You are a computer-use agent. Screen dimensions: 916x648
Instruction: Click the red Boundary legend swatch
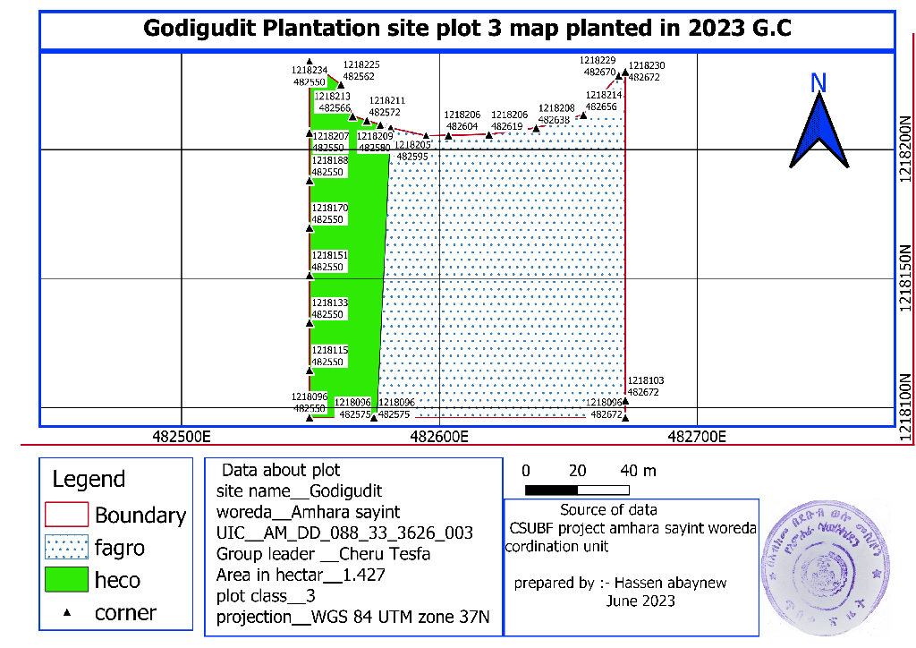(x=66, y=515)
